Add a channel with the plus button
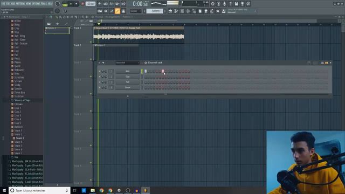This screenshot has height=194, width=345. [128, 96]
